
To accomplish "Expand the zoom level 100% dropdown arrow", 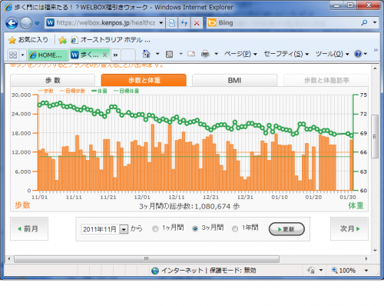I will coord(366,271).
